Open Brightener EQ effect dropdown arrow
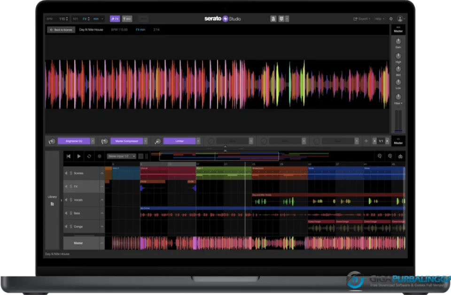Viewport: 451px width, 295px height. tap(93, 141)
